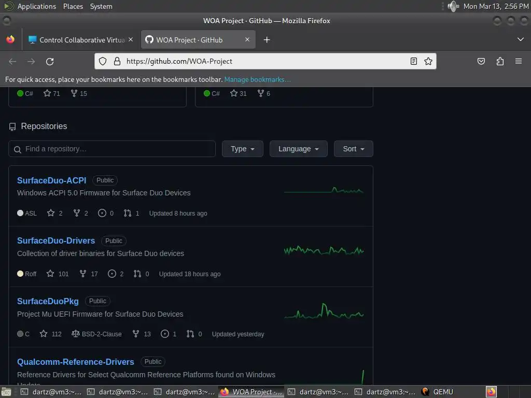Open the SurfaceDuo-ACPI repository
This screenshot has height=398, width=531.
point(52,180)
